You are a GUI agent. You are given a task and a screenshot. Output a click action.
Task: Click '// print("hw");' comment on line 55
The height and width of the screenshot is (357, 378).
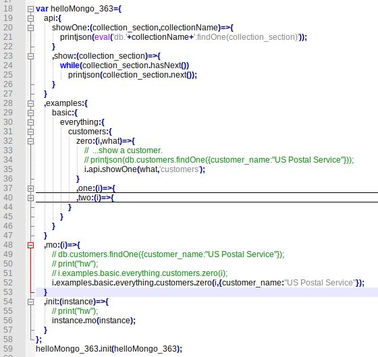[x=75, y=311]
